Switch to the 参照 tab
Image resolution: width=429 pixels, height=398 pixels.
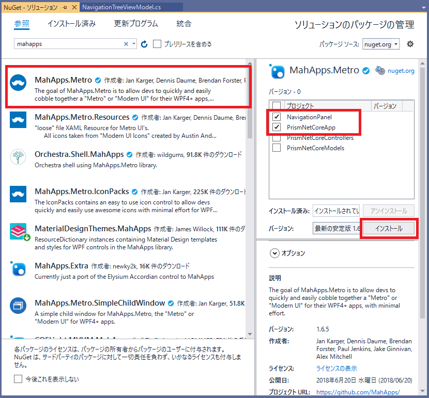click(x=22, y=24)
